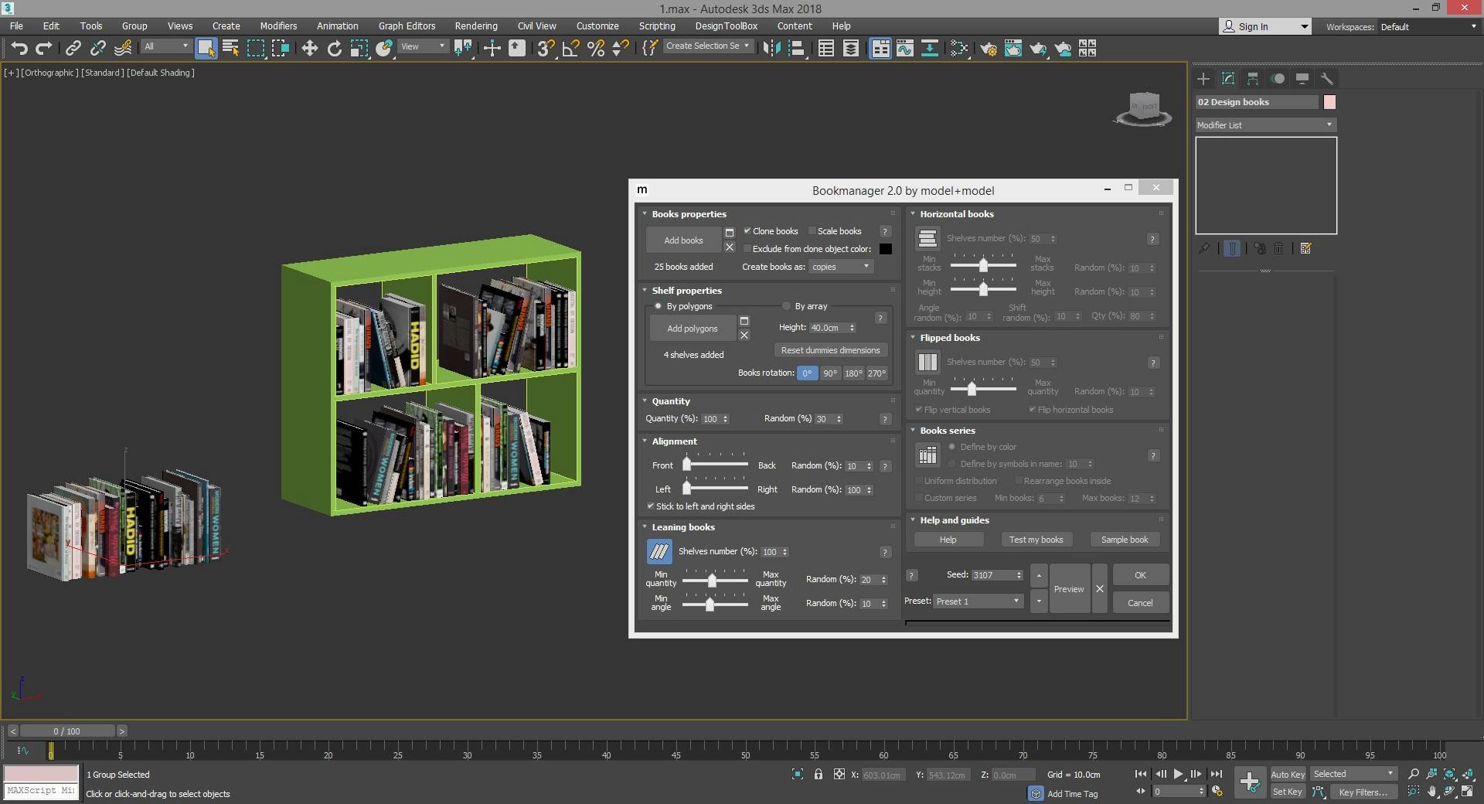Collapse the Books properties rollout

[x=645, y=214]
